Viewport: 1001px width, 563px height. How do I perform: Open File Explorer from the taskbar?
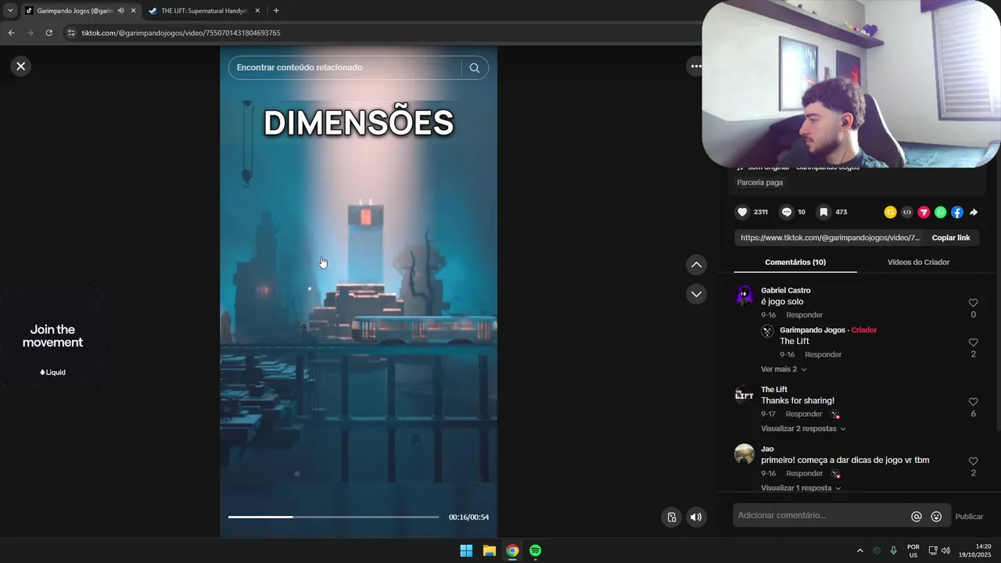(x=489, y=550)
